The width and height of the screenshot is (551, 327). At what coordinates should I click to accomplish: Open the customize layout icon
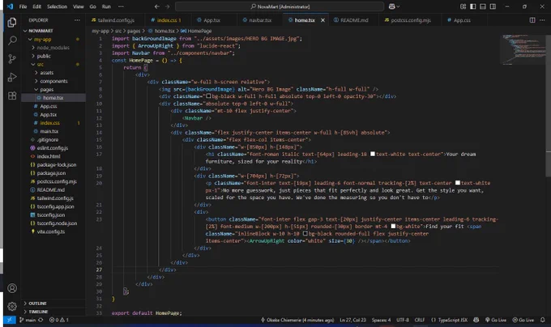pyautogui.click(x=463, y=6)
